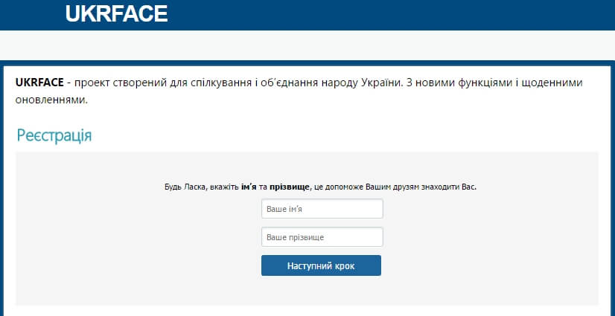Image resolution: width=615 pixels, height=316 pixels.
Task: Click the "Наступний крок" button
Action: click(x=321, y=265)
